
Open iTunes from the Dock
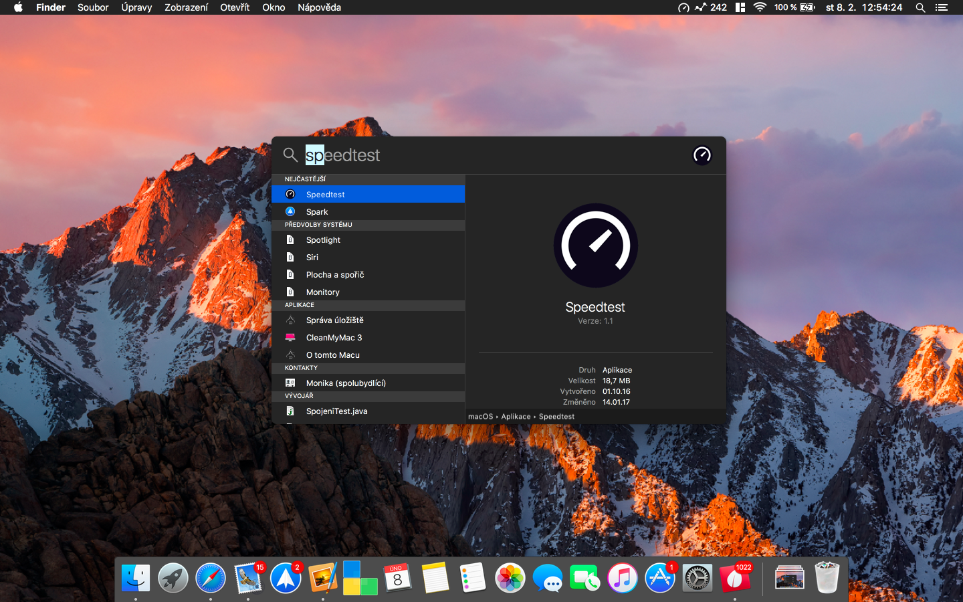point(623,578)
